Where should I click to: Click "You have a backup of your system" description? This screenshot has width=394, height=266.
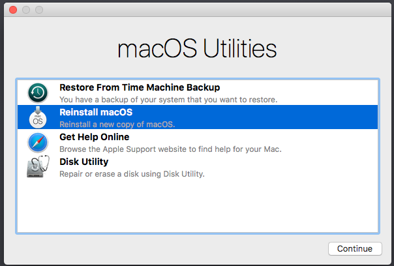pyautogui.click(x=168, y=100)
